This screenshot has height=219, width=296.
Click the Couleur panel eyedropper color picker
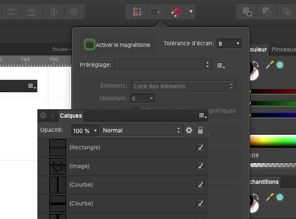270,65
